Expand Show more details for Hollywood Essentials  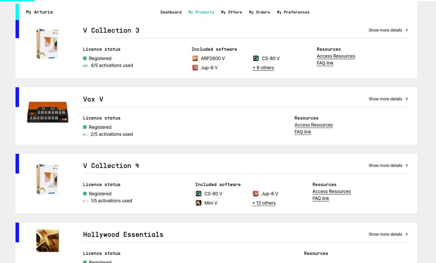pos(388,235)
